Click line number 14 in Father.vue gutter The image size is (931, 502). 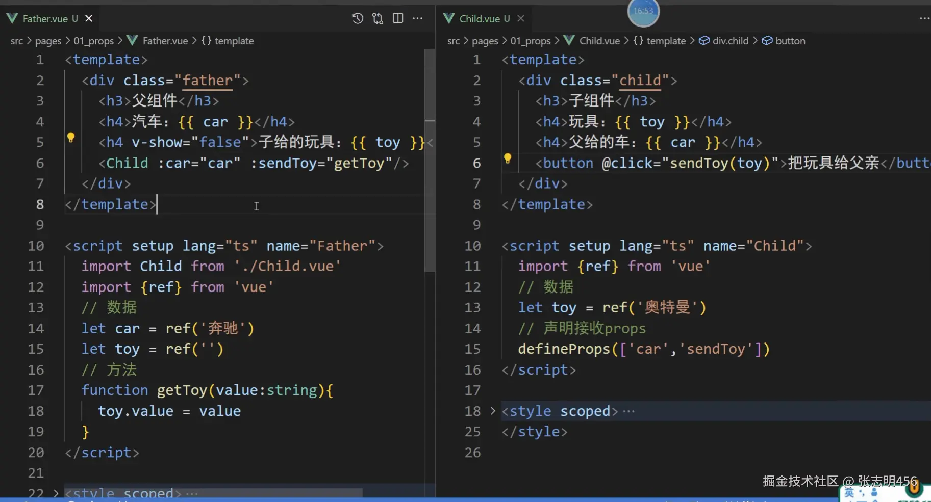[36, 328]
